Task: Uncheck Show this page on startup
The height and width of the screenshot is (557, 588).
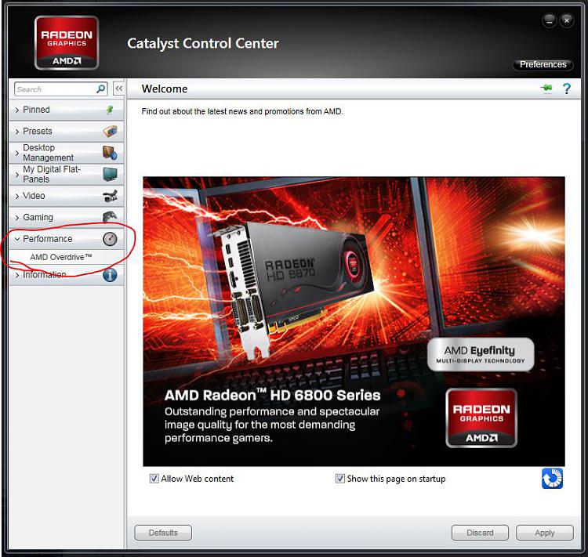Action: [x=339, y=479]
